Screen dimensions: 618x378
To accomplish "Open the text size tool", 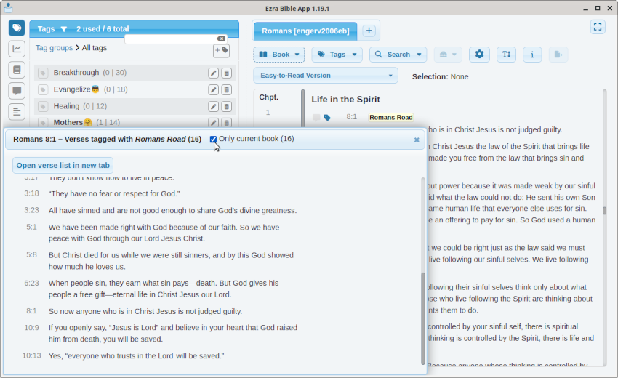I will (507, 55).
